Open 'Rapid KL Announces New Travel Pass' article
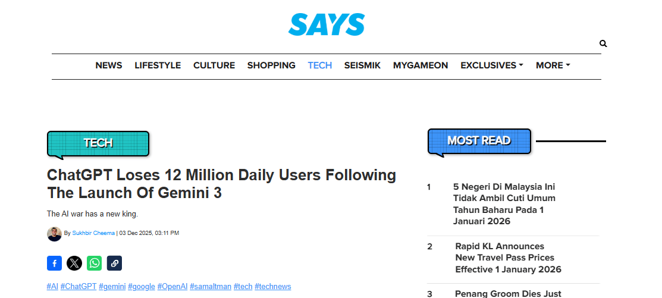The image size is (662, 298). pyautogui.click(x=509, y=258)
